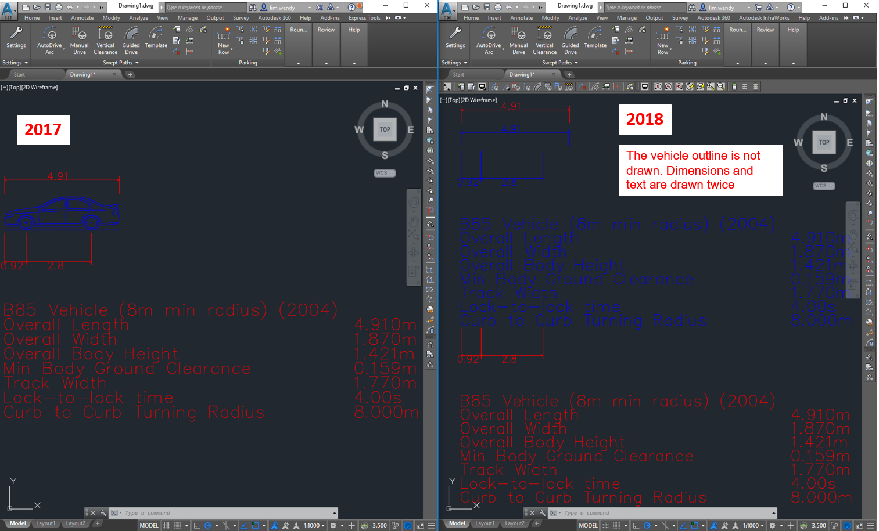Expand the Swept Paths panel in the 2018 ribbon
Viewport: 879px width, 531px height.
pos(560,63)
